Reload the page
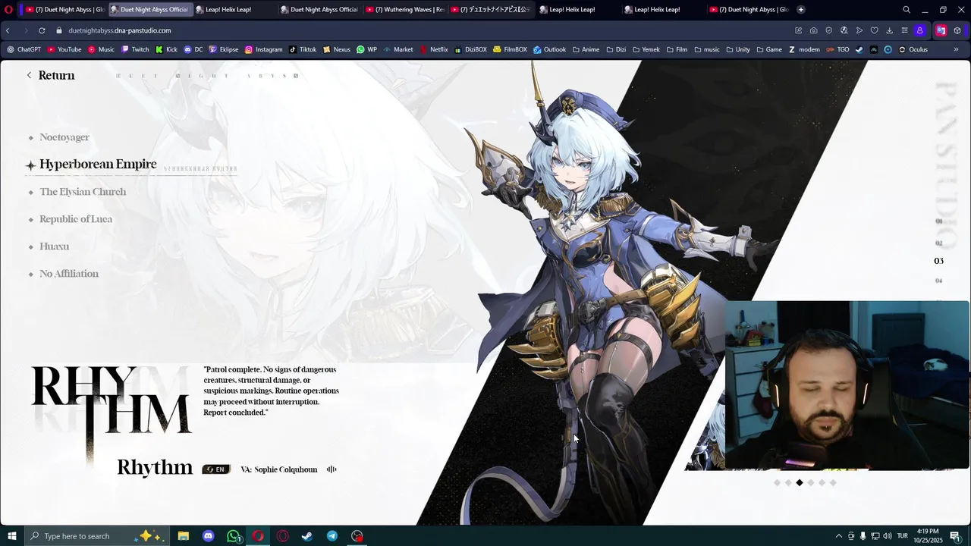The width and height of the screenshot is (971, 546). click(42, 30)
